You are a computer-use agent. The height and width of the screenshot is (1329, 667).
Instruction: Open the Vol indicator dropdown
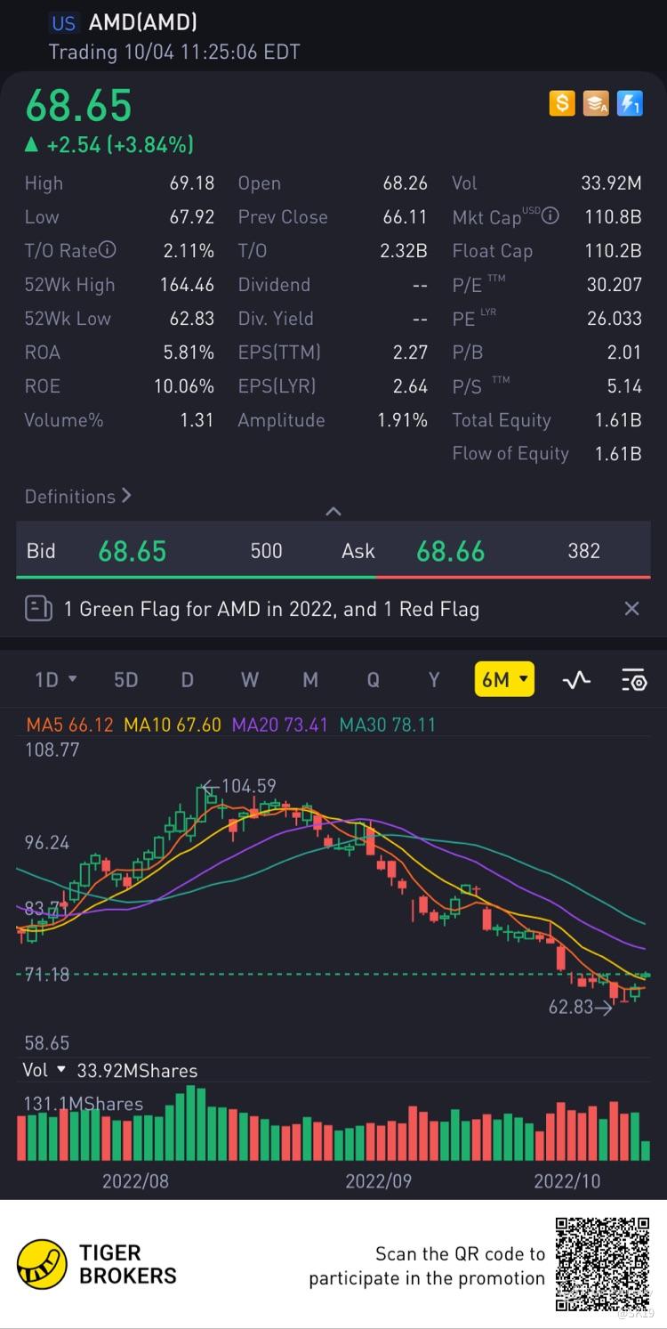coord(44,1070)
